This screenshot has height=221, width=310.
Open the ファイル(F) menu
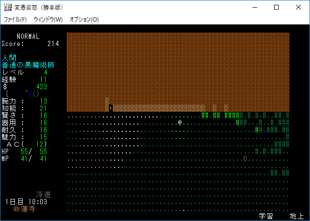click(x=15, y=20)
